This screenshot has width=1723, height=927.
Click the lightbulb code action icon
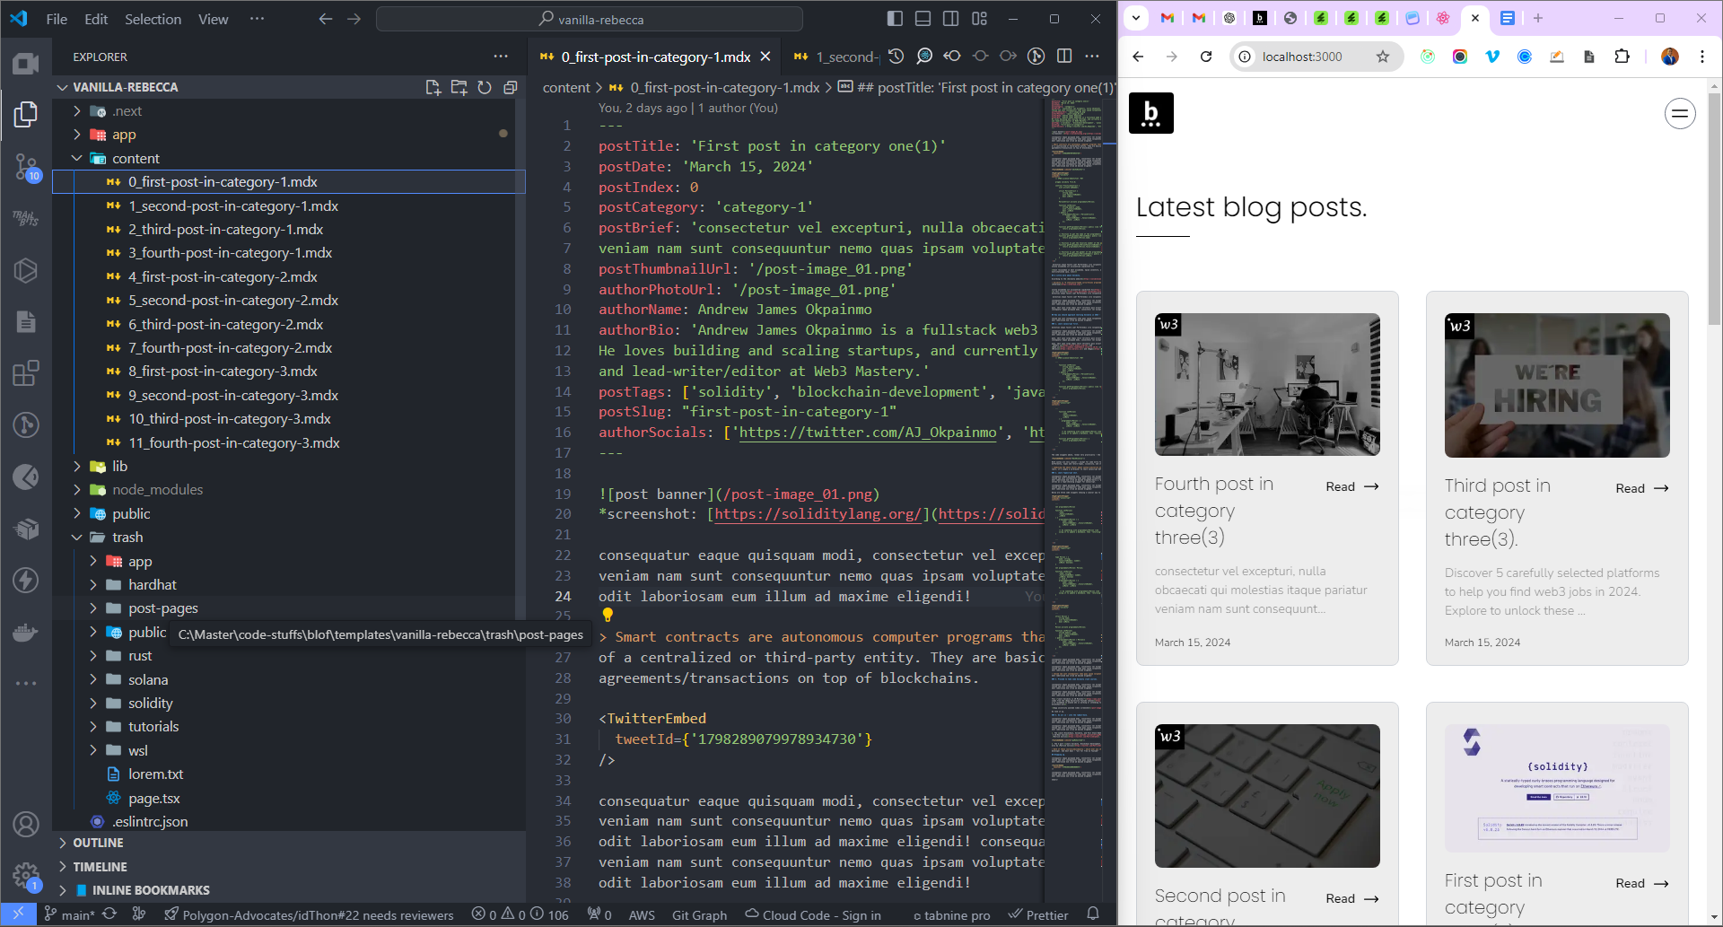[x=608, y=615]
